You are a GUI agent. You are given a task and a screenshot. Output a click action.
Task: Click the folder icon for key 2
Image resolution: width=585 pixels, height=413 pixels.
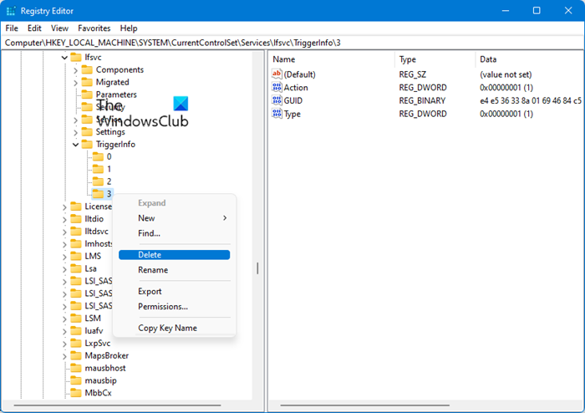[x=98, y=181]
